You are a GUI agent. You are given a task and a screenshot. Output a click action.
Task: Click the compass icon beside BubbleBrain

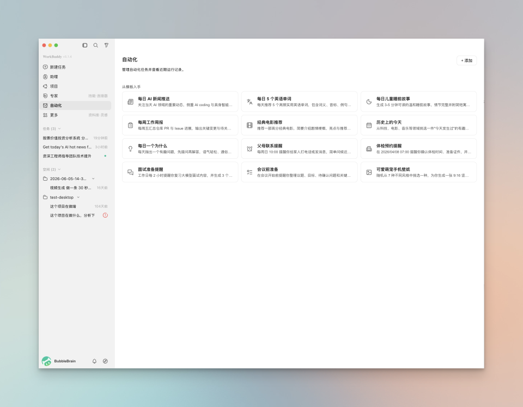pyautogui.click(x=105, y=361)
